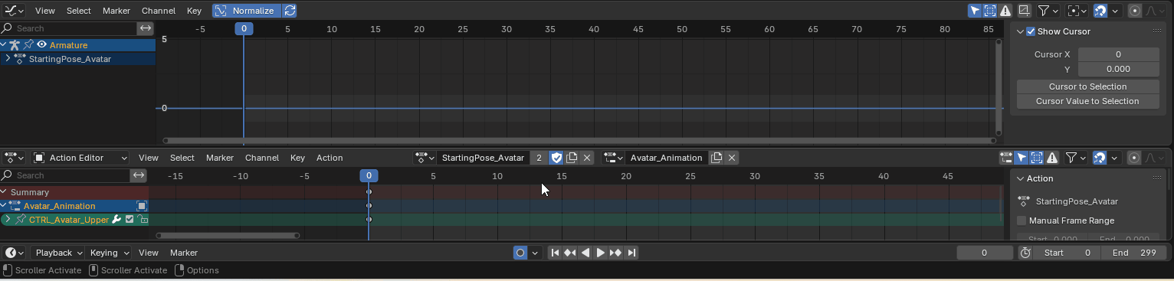This screenshot has width=1174, height=281.
Task: Click the Cursor to Selection button
Action: 1087,87
